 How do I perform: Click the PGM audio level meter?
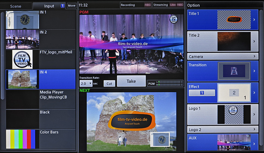[x=170, y=83]
